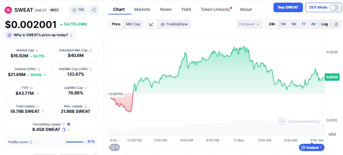Screen dimensions: 343x155
Task: Click Max. supply info icon
Action: pos(85,106)
